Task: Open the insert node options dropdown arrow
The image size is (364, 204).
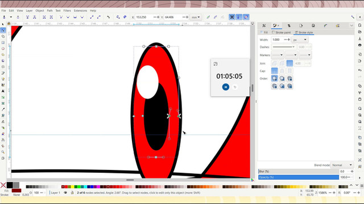Action: [11, 17]
